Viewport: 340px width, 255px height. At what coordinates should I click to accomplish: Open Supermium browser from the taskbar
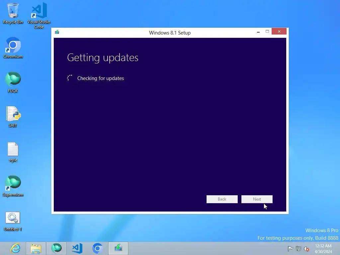point(56,248)
